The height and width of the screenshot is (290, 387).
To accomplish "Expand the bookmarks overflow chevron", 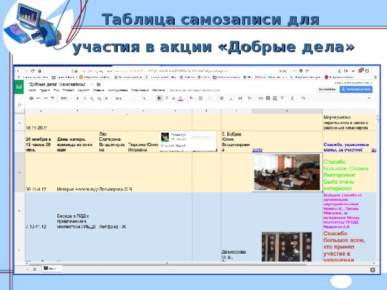I will [375, 77].
